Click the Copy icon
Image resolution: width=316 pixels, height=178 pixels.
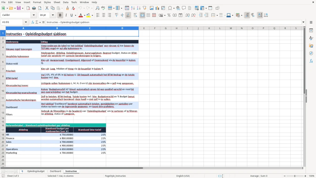pos(53,8)
